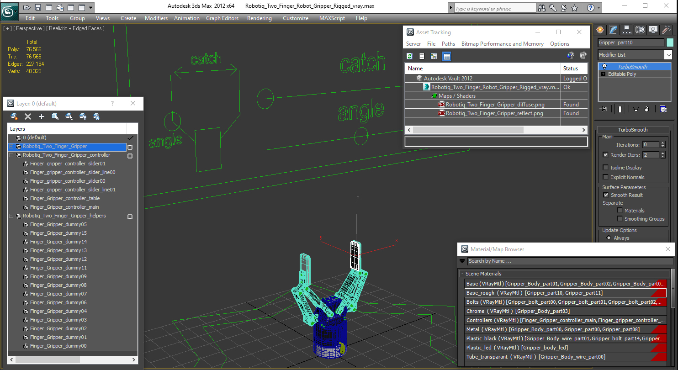Increase TurboSmooth Iterations spinner
The image size is (678, 370).
pos(663,143)
